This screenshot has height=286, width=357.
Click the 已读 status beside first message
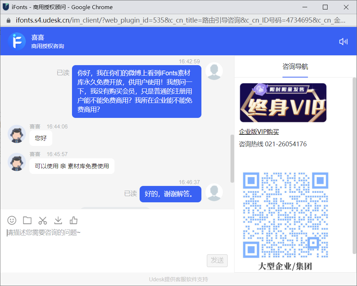[x=63, y=73]
